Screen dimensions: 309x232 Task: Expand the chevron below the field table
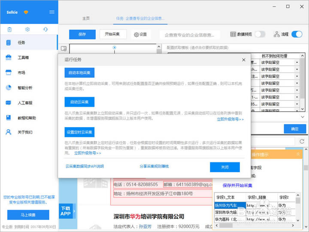click(302, 117)
